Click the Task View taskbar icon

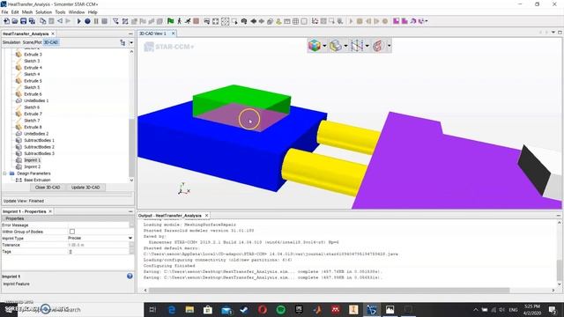point(152,309)
